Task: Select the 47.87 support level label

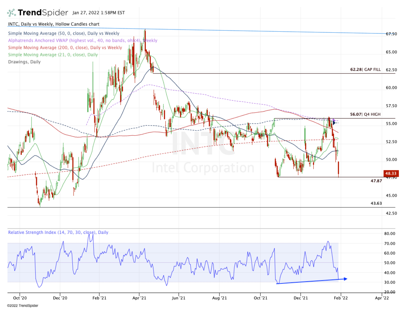Action: point(376,181)
